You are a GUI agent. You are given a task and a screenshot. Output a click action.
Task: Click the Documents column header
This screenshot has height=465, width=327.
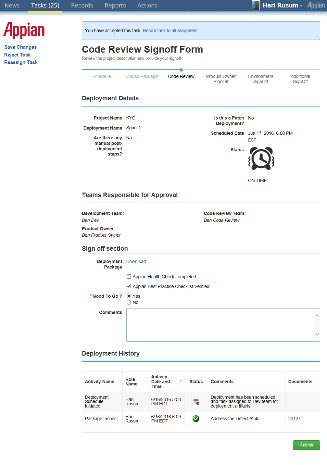click(x=300, y=382)
